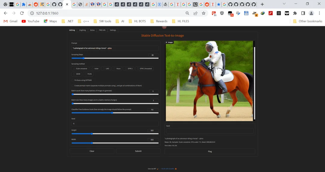The width and height of the screenshot is (325, 172).
Task: Select LMS sampling method
Action: (x=106, y=69)
